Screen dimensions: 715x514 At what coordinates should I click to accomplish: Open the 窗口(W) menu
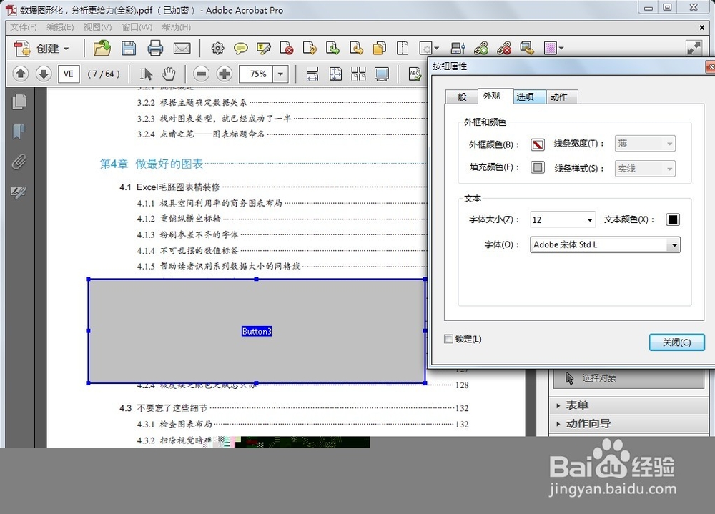click(137, 27)
